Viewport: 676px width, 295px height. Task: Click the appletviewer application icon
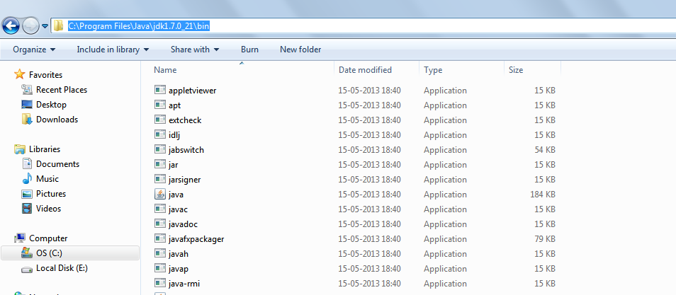160,90
